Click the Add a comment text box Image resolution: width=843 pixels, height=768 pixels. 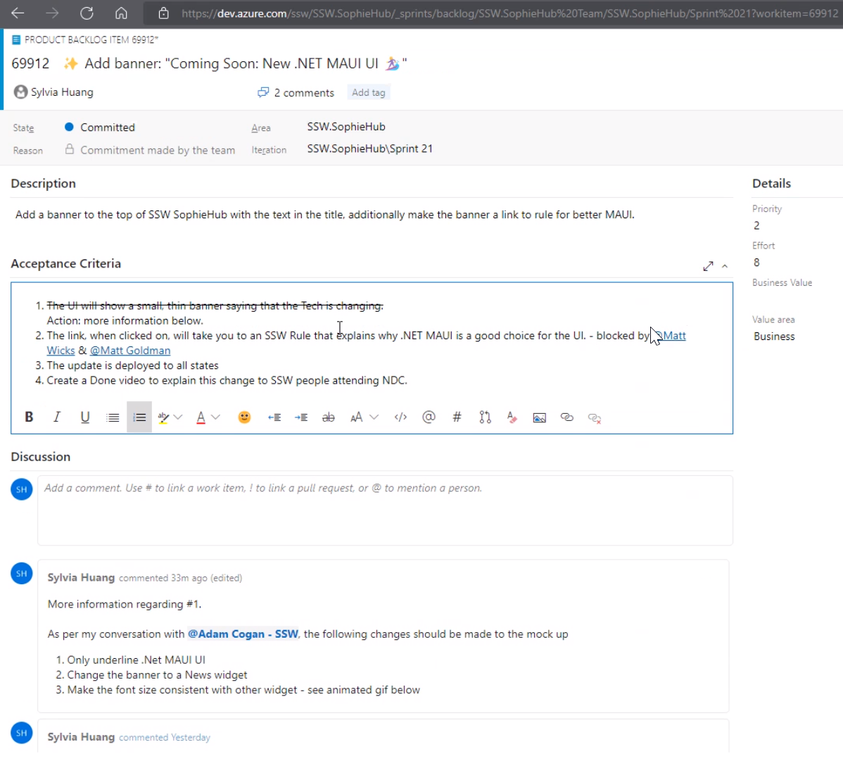pos(385,510)
